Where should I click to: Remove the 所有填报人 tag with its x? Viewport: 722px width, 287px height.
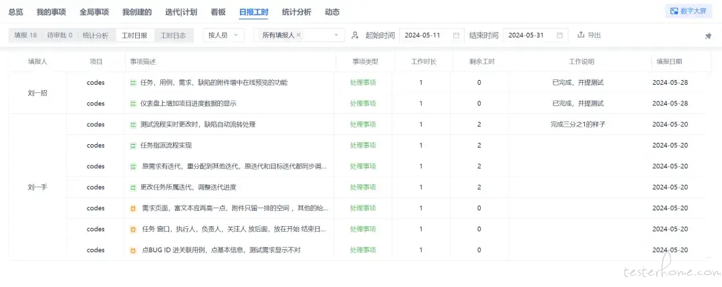(298, 35)
